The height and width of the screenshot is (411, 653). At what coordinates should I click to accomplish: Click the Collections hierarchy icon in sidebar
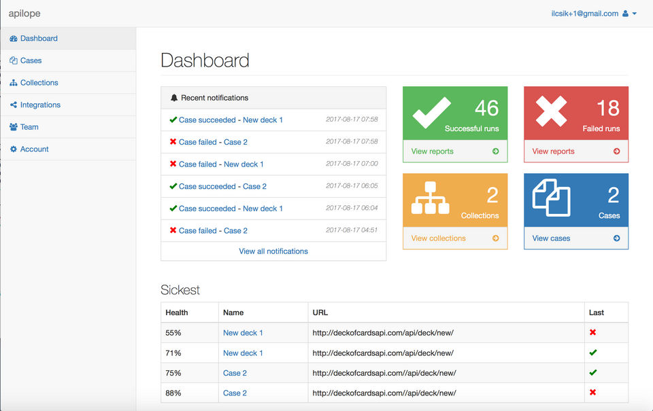pos(14,83)
